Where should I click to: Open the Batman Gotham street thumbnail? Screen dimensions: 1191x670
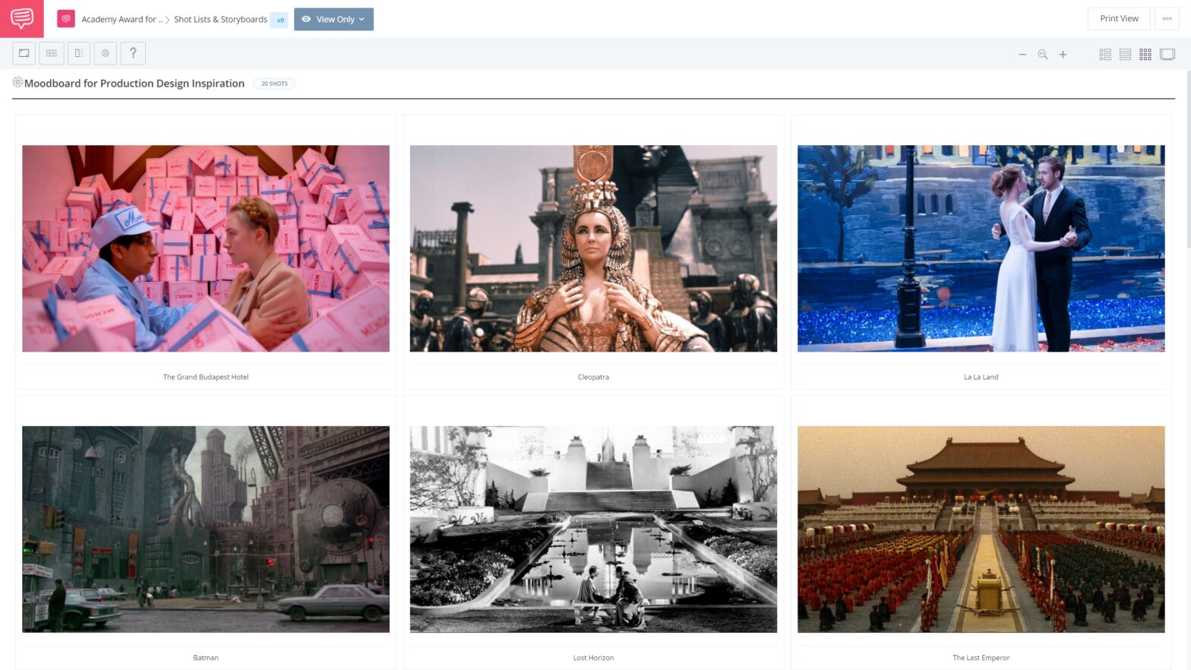[x=206, y=529]
